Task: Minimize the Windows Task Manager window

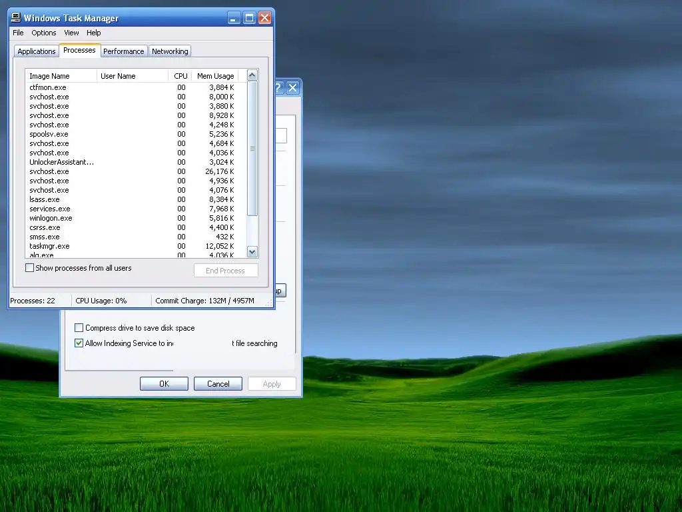Action: coord(234,18)
